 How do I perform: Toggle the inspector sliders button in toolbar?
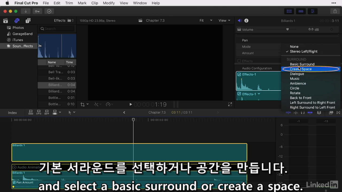(x=313, y=11)
